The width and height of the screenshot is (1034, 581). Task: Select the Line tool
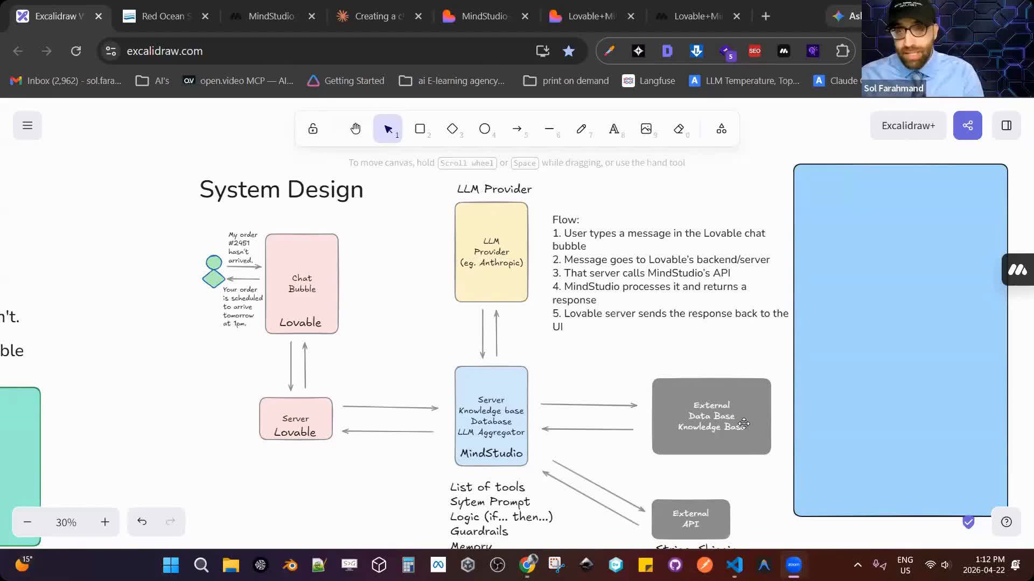point(549,129)
